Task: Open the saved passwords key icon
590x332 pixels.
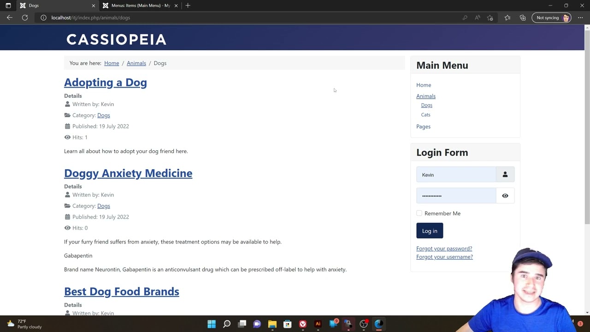Action: (465, 18)
